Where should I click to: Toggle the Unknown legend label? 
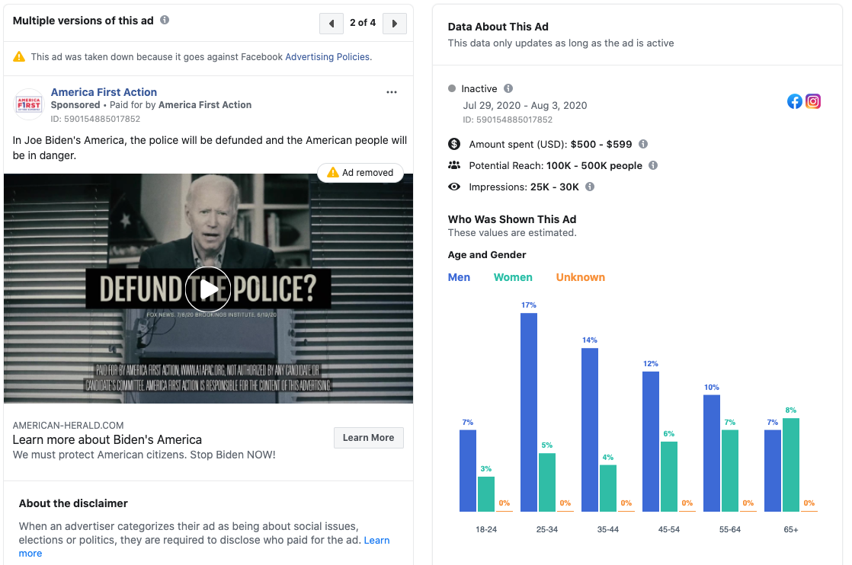tap(580, 277)
